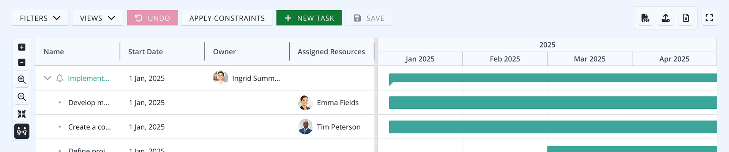Click the Tim Peterson name
This screenshot has width=729, height=152.
[339, 127]
